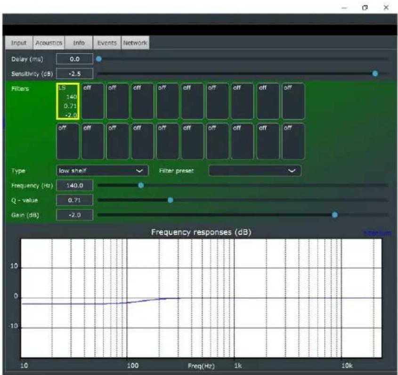Click the Sensitivity (dB) value field
Screen dimensions: 398x375
(74, 73)
